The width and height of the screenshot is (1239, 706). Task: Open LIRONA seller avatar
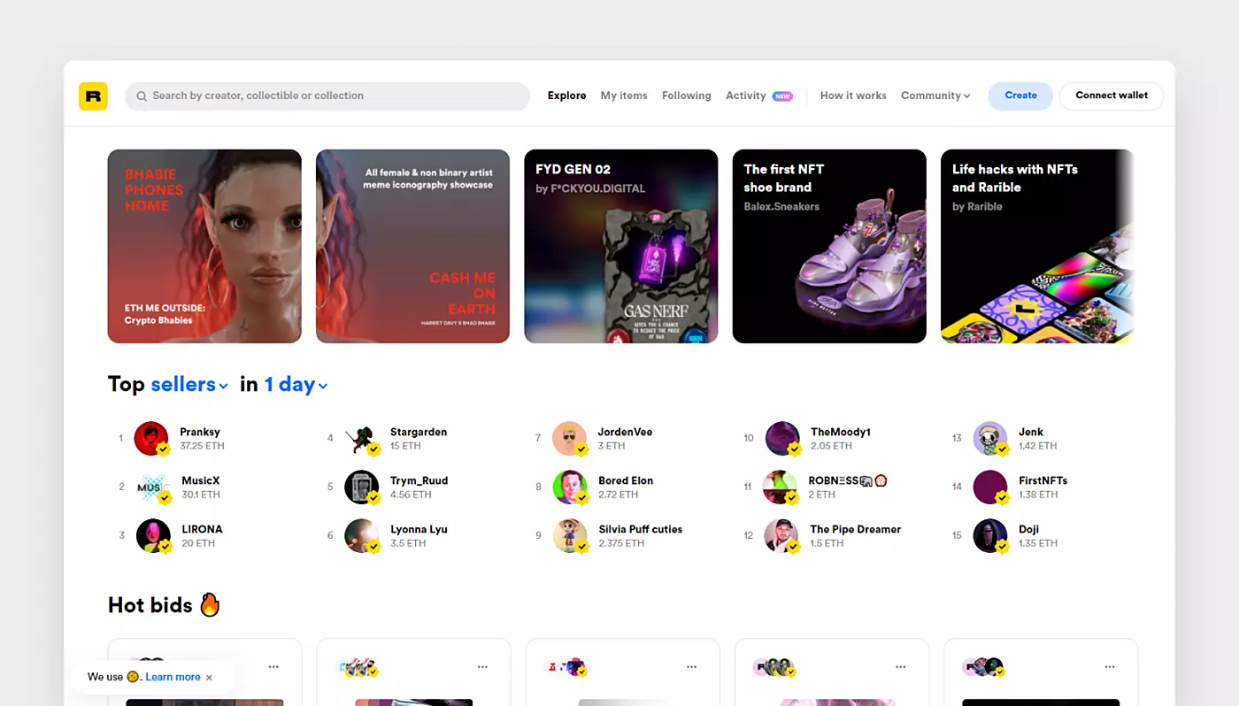(x=153, y=536)
